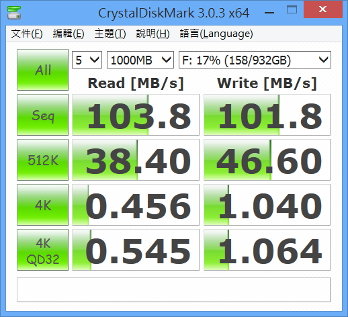Open the 語言(Language) menu

pyautogui.click(x=216, y=34)
